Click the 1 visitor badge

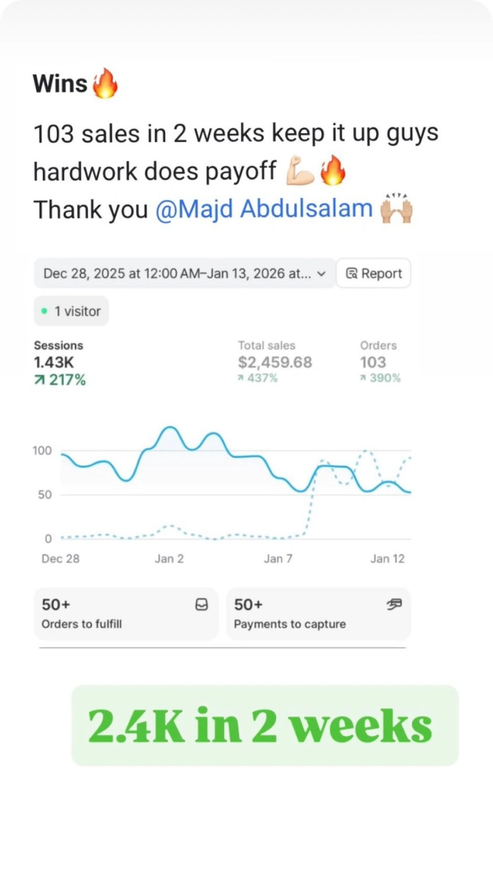pos(71,311)
